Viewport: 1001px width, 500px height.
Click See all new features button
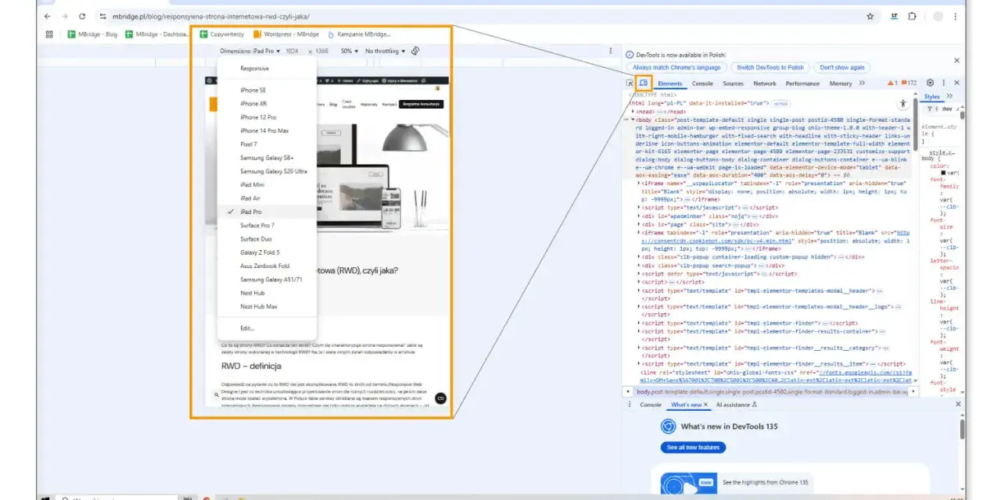click(693, 448)
